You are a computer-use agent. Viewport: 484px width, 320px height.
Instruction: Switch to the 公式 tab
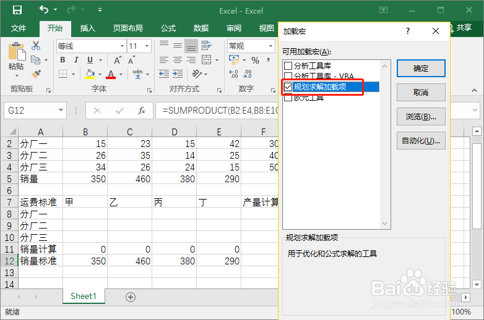pos(168,28)
